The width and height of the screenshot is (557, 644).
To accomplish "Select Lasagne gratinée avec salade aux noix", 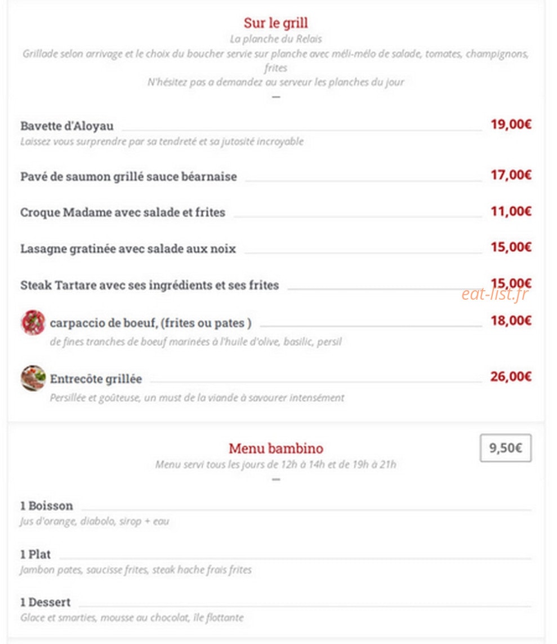I will coord(128,248).
